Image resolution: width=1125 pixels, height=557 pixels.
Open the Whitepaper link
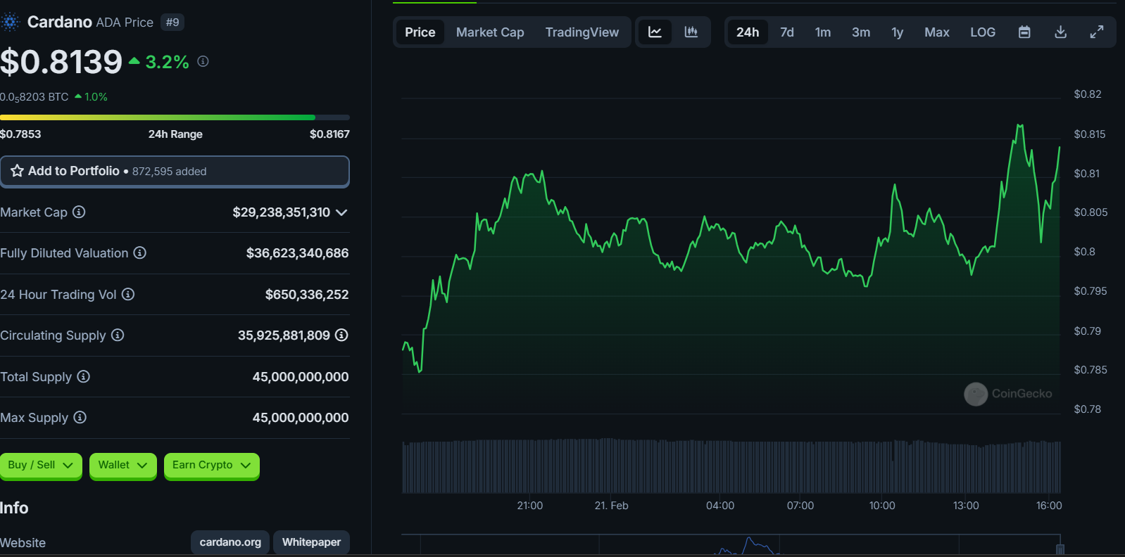tap(311, 542)
